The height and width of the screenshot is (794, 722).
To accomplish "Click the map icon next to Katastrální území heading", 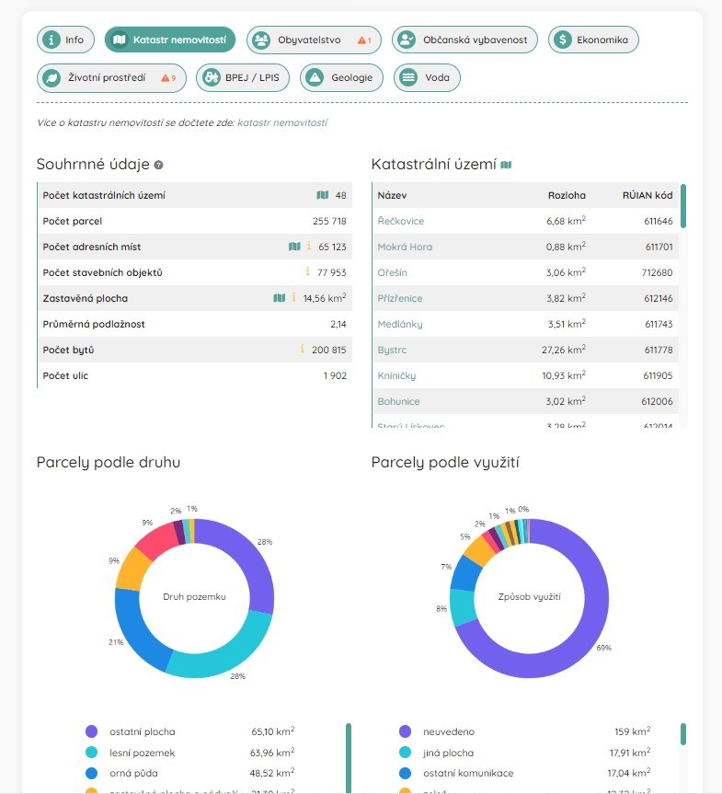I will coord(506,165).
